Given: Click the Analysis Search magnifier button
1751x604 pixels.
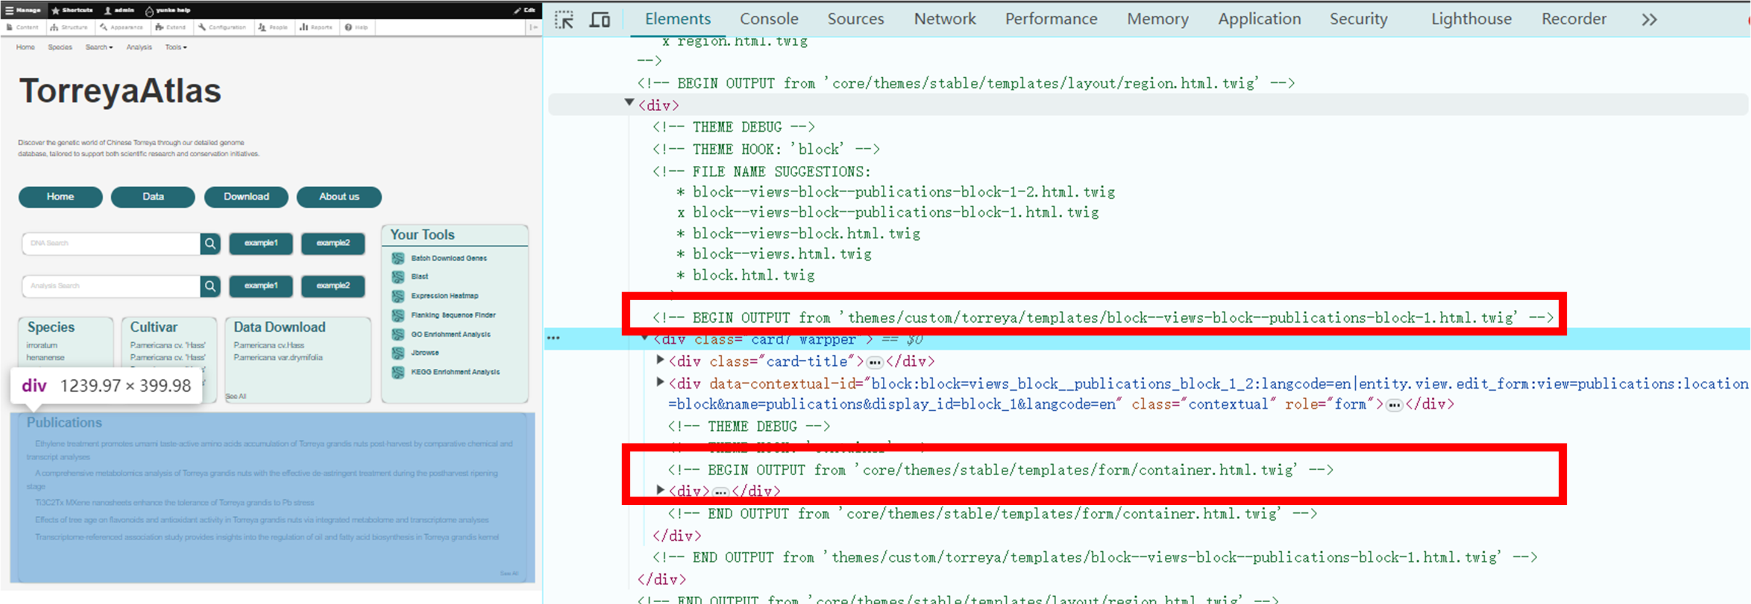Looking at the screenshot, I should click(x=210, y=286).
